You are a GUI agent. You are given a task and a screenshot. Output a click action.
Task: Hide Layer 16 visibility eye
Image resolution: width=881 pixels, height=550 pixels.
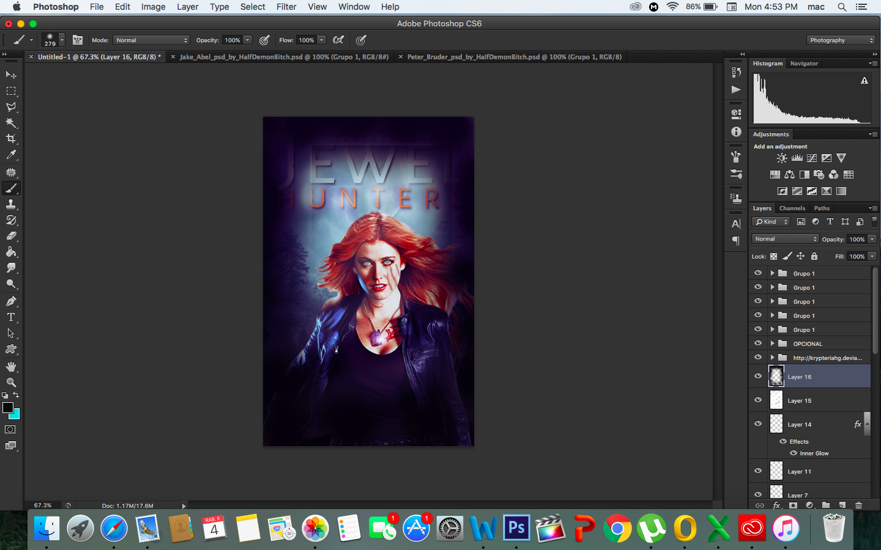758,376
